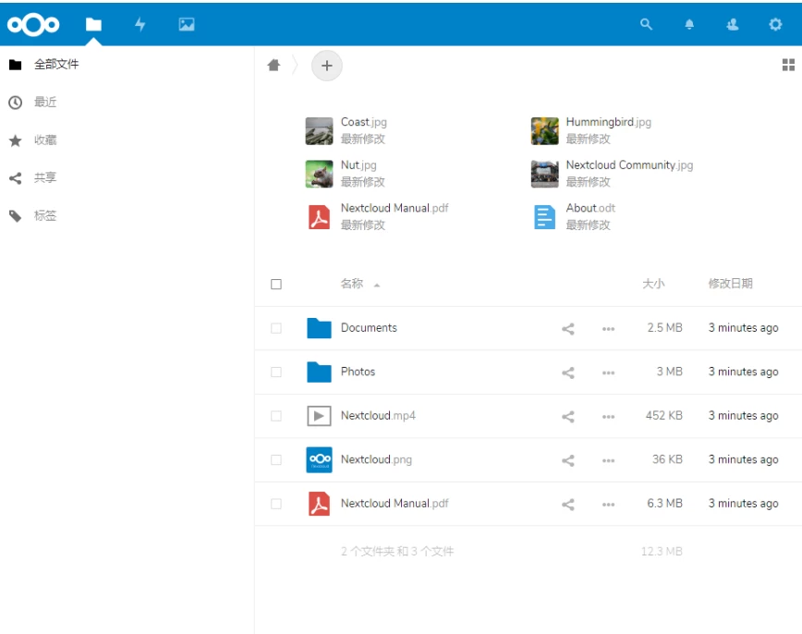Switch to grid view icon
This screenshot has height=634, width=802.
tap(788, 65)
